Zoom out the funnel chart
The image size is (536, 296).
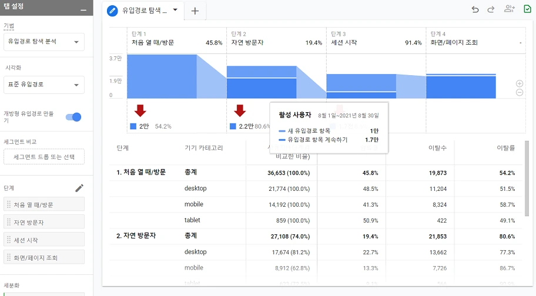[520, 93]
